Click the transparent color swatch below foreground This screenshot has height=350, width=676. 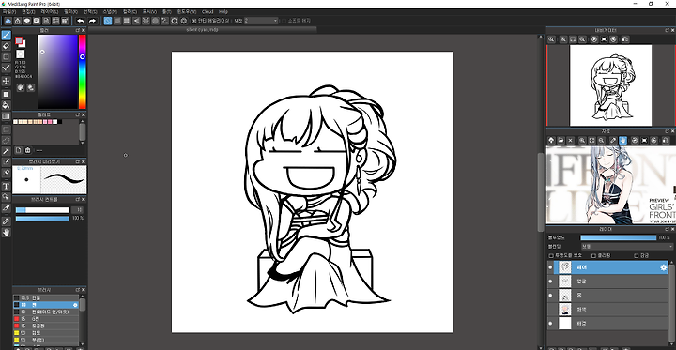(x=21, y=53)
